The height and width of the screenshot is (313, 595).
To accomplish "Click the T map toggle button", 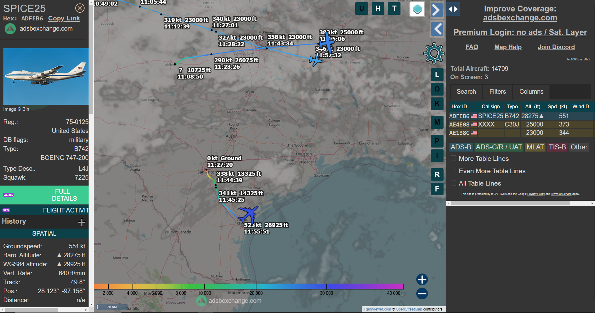I will tap(394, 8).
